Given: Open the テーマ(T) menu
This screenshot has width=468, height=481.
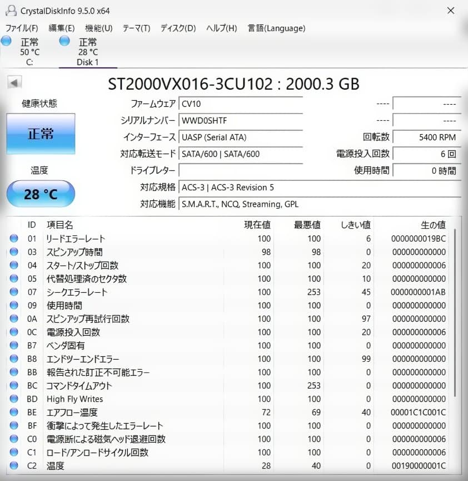Looking at the screenshot, I should (136, 28).
